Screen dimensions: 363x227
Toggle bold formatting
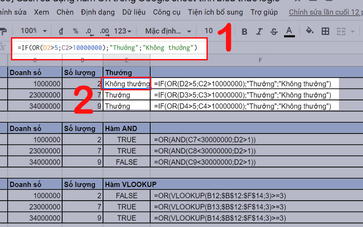point(244,31)
